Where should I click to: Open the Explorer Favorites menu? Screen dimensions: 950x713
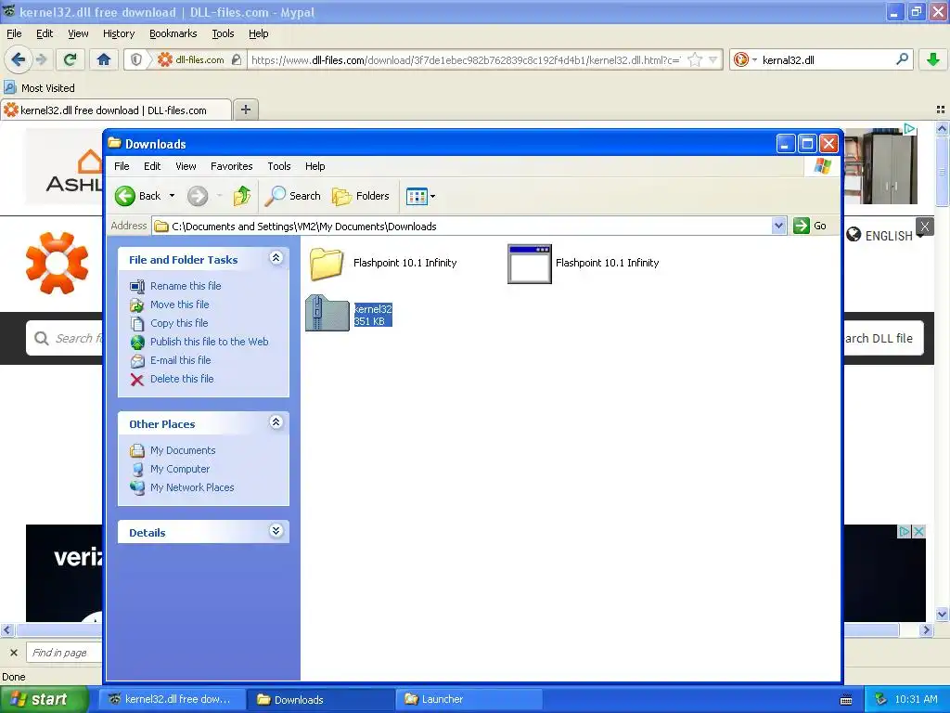(x=231, y=166)
